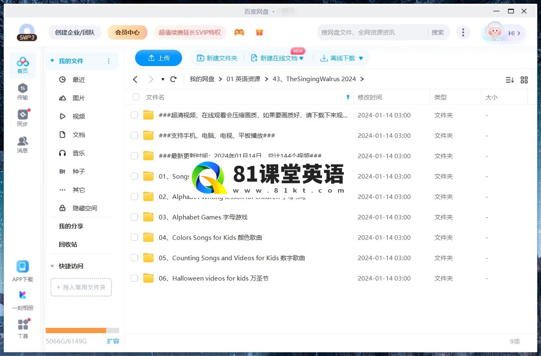
Task: Click the 视频 video play icon
Action: [x=62, y=116]
